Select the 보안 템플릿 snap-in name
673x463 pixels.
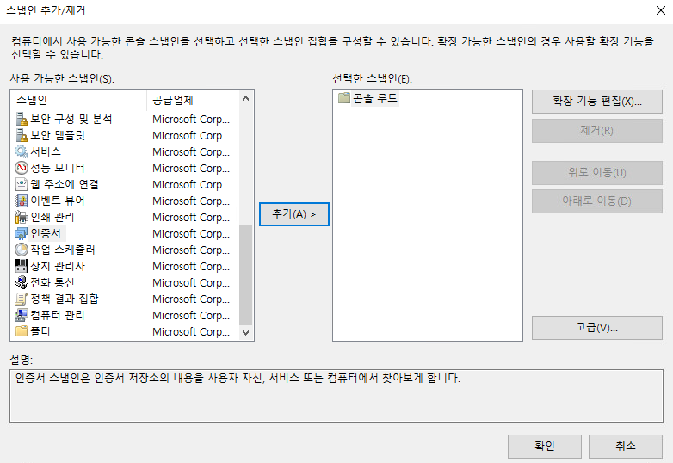(58, 135)
